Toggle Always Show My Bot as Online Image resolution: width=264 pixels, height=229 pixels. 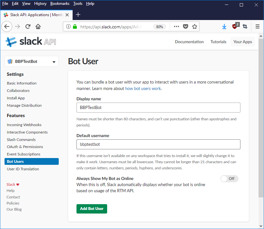click(x=229, y=178)
